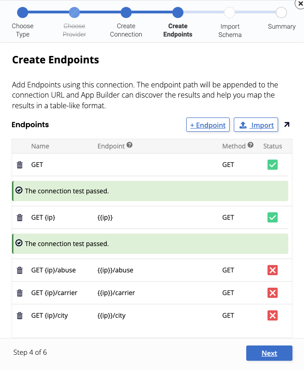Click the {{ip}}/city endpoint path text
This screenshot has width=304, height=370.
[x=110, y=315]
